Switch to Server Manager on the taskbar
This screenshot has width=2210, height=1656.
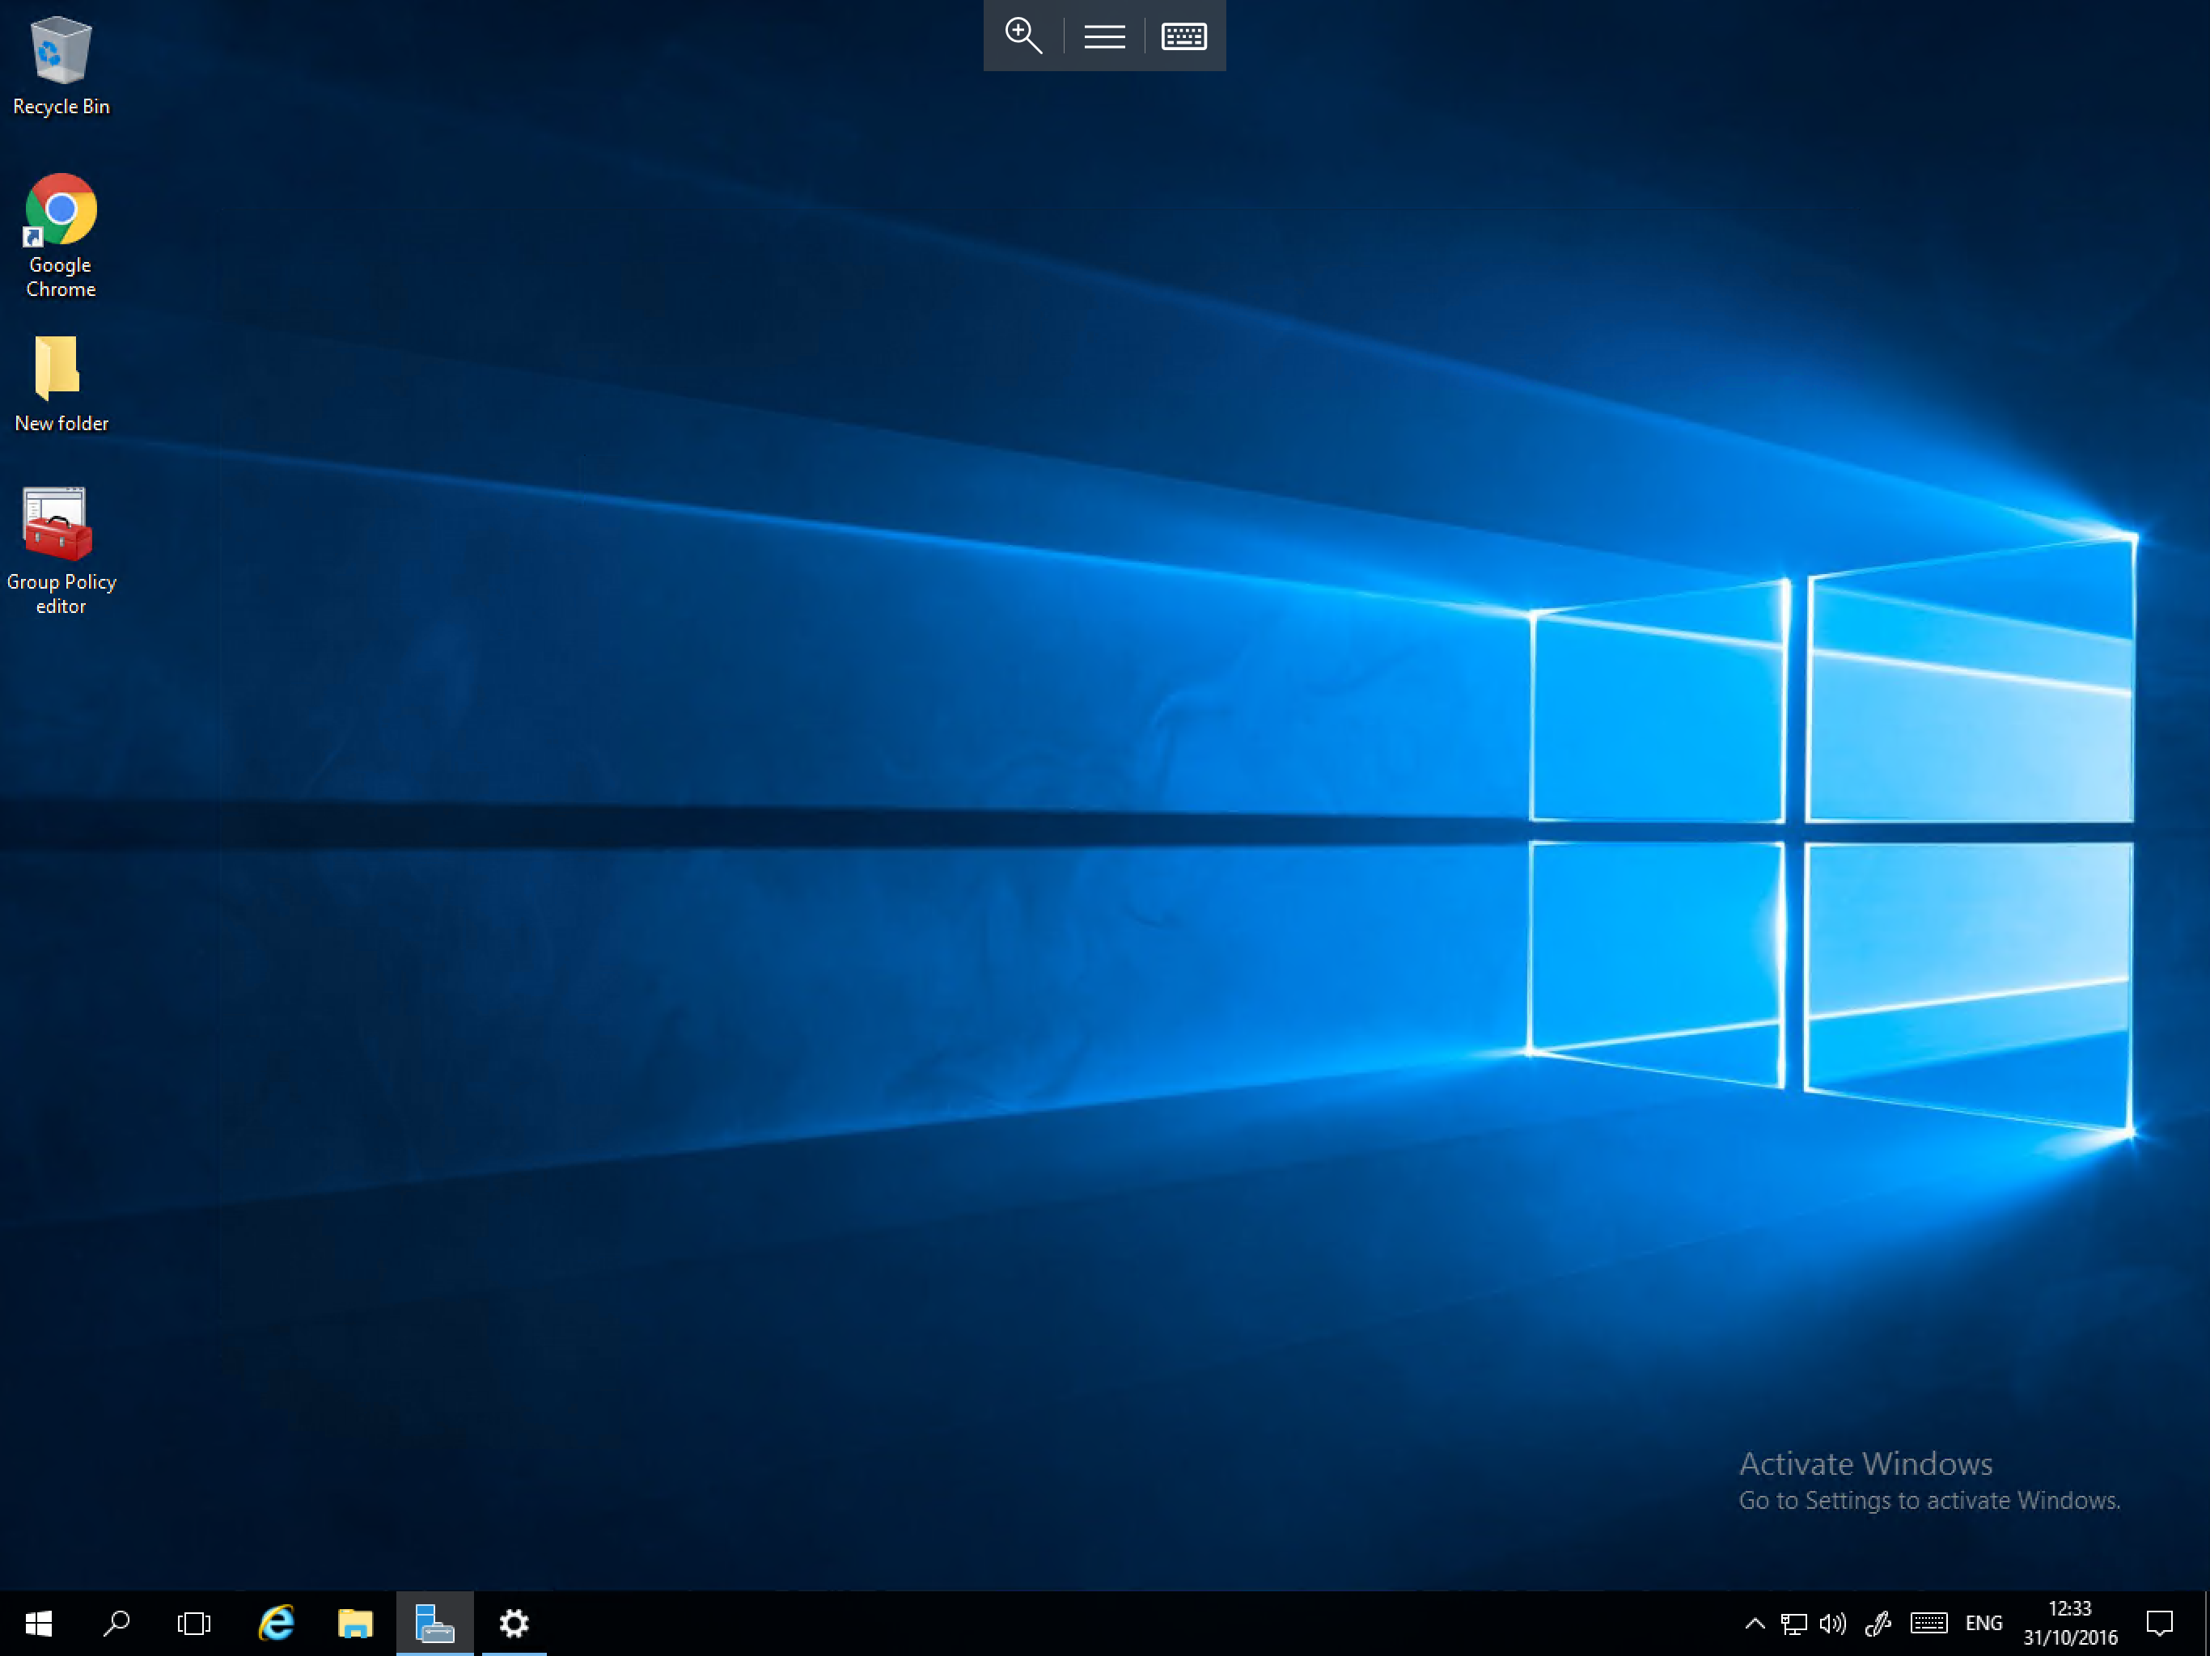tap(434, 1623)
